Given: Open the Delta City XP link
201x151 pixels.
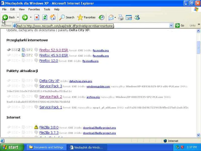Looking at the screenshot, I should (49, 81).
